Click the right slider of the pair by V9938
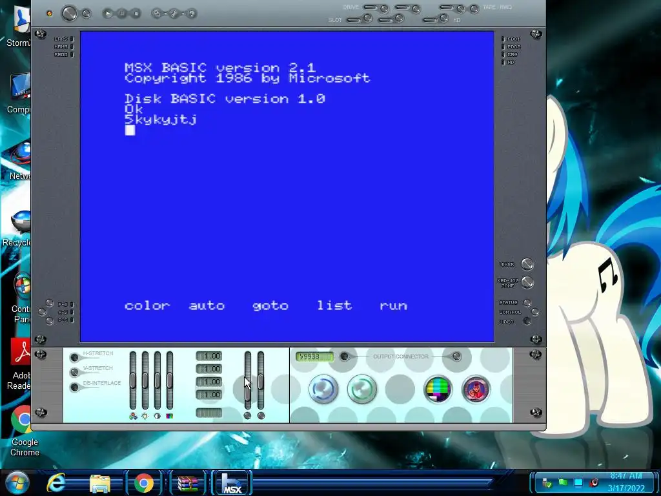This screenshot has height=496, width=661. click(261, 380)
